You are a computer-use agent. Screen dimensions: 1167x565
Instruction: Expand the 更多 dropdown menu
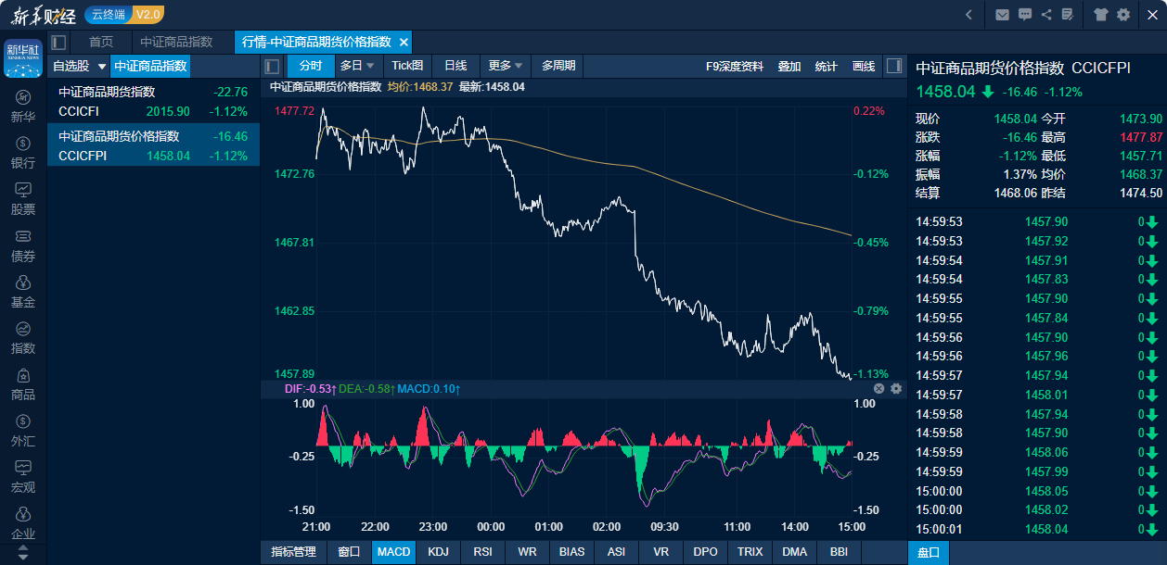tap(506, 66)
